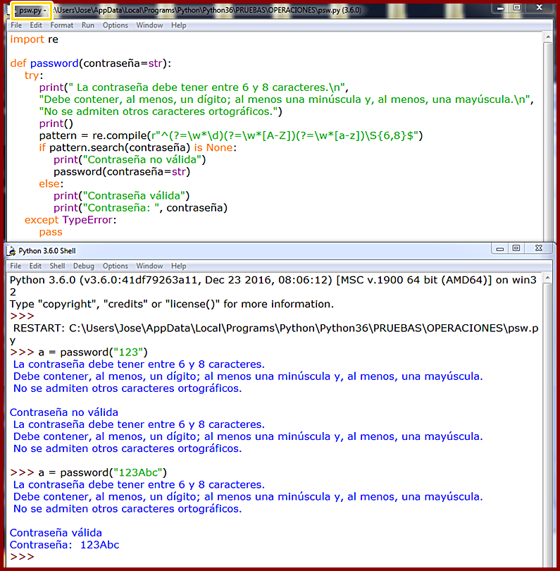This screenshot has width=560, height=571.
Task: Maximize the psw.py editor window
Action: click(x=516, y=8)
